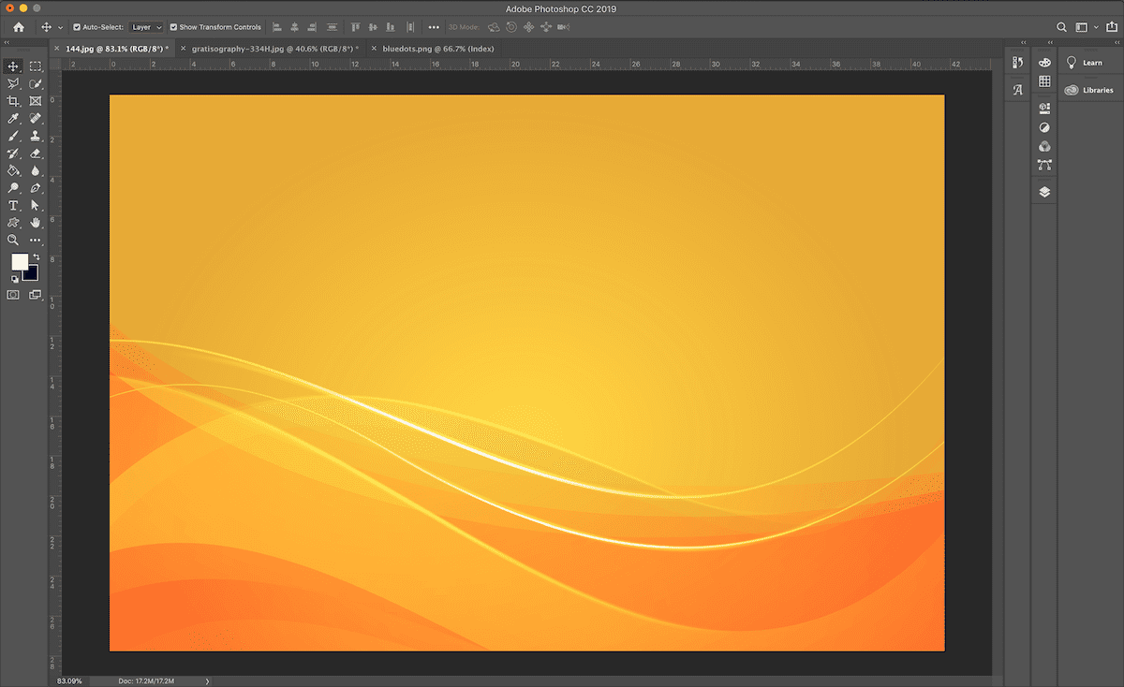Disable Show Transform Controls
1124x687 pixels.
pyautogui.click(x=174, y=27)
